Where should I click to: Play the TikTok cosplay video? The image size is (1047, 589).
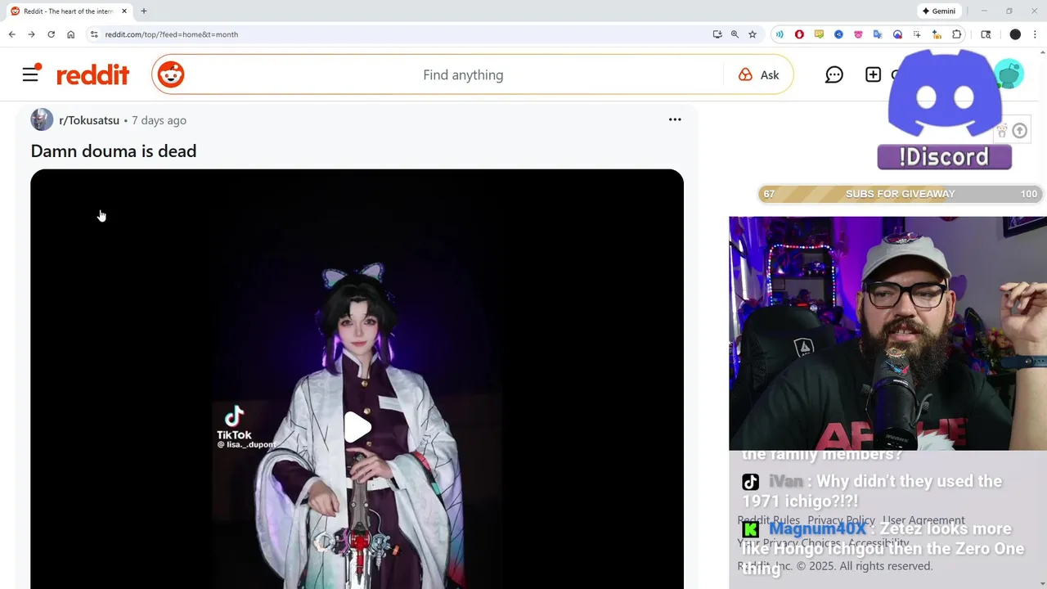coord(357,427)
